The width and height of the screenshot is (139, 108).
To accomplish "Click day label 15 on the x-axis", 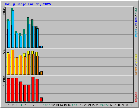I will [65, 105].
